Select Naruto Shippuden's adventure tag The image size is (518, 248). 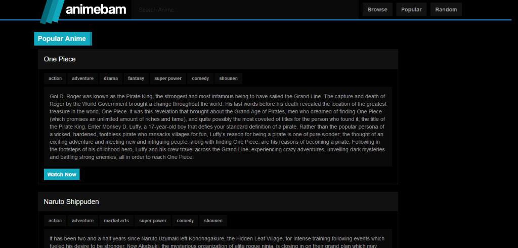(x=82, y=221)
